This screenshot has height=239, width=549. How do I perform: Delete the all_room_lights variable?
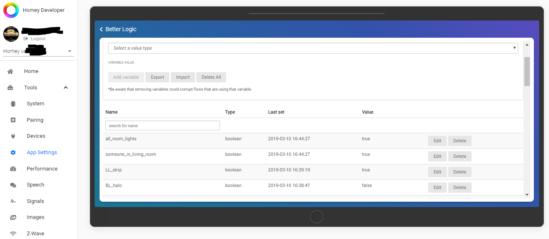point(460,141)
